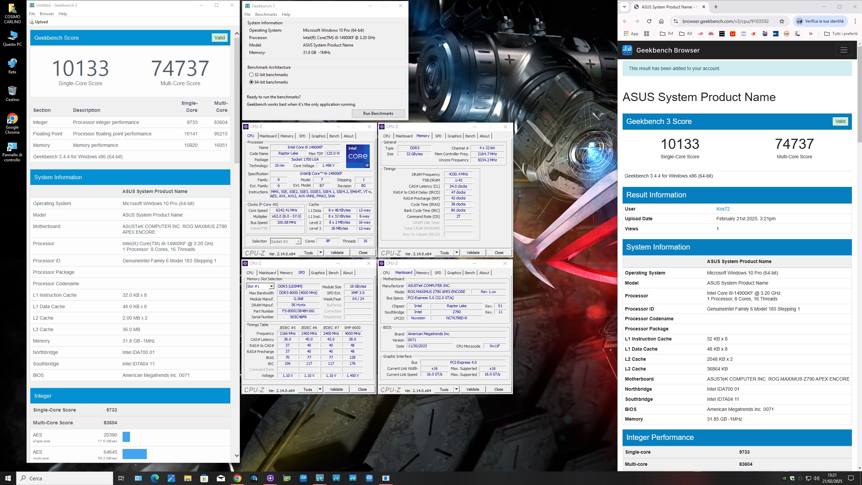Open Google Chrome desktop shortcut
The height and width of the screenshot is (485, 862).
[12, 124]
